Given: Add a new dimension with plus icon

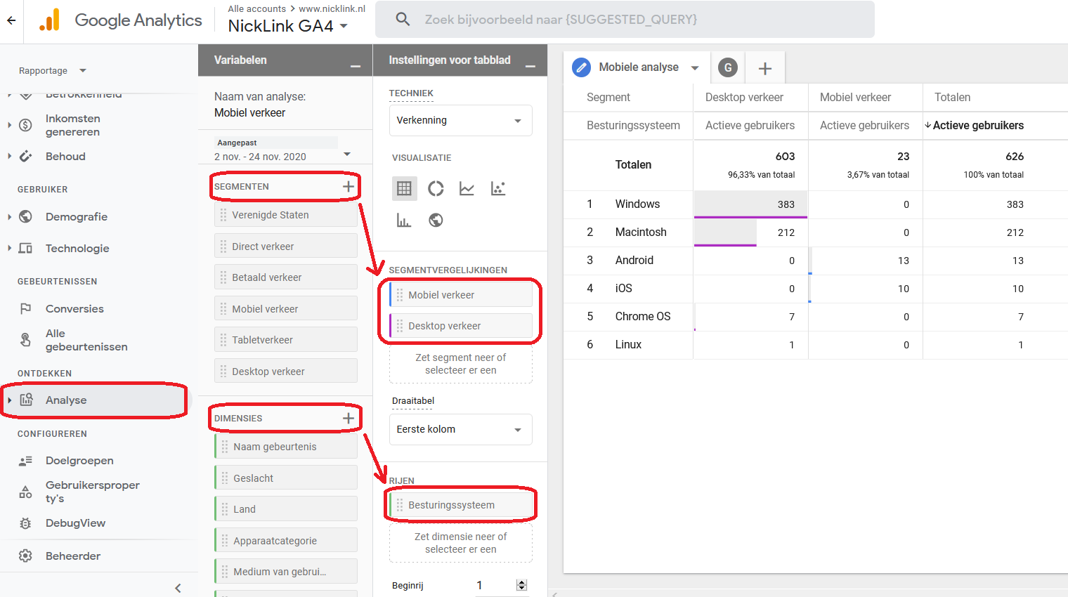Looking at the screenshot, I should (348, 418).
